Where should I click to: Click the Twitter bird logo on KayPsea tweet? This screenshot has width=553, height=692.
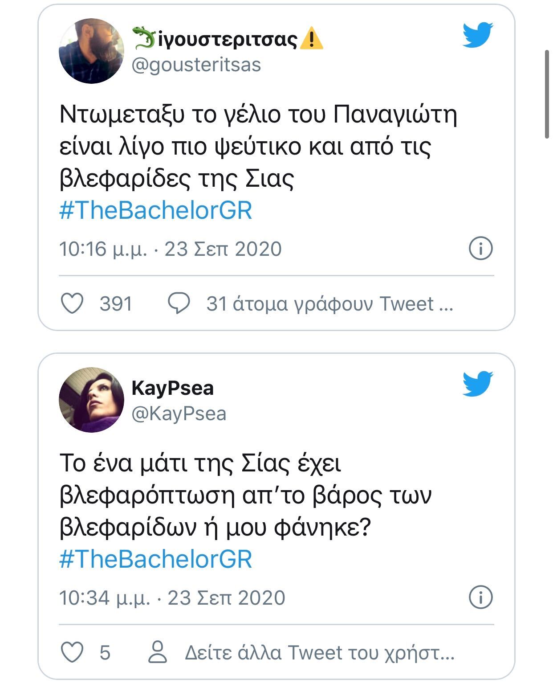click(478, 384)
